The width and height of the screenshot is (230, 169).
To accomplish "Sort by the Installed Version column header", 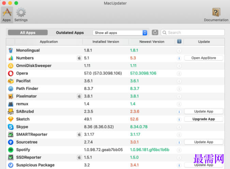I will [x=106, y=42].
